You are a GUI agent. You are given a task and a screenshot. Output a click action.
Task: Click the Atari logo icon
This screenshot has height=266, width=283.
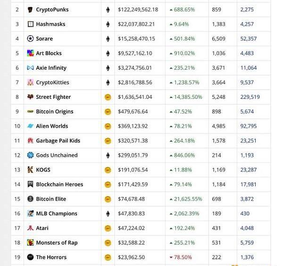31,228
